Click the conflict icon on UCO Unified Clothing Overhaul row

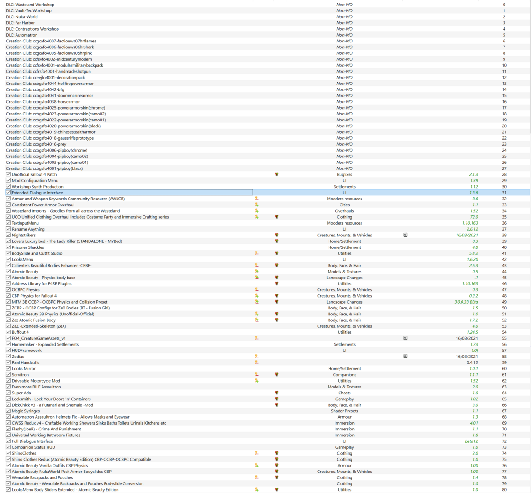coord(257,217)
